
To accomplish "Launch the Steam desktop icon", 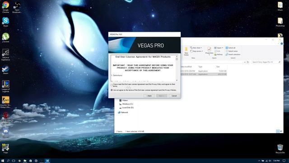I will click(5, 70).
